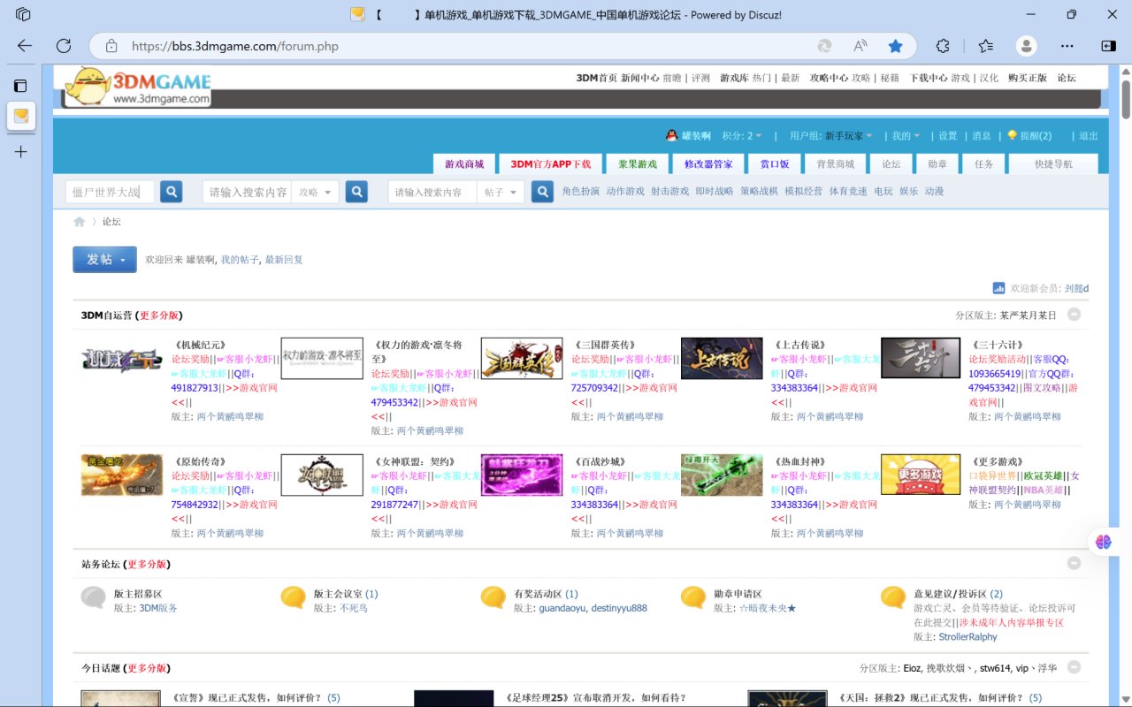The width and height of the screenshot is (1132, 707).
Task: Click the 3DMGAME logo
Action: (138, 87)
